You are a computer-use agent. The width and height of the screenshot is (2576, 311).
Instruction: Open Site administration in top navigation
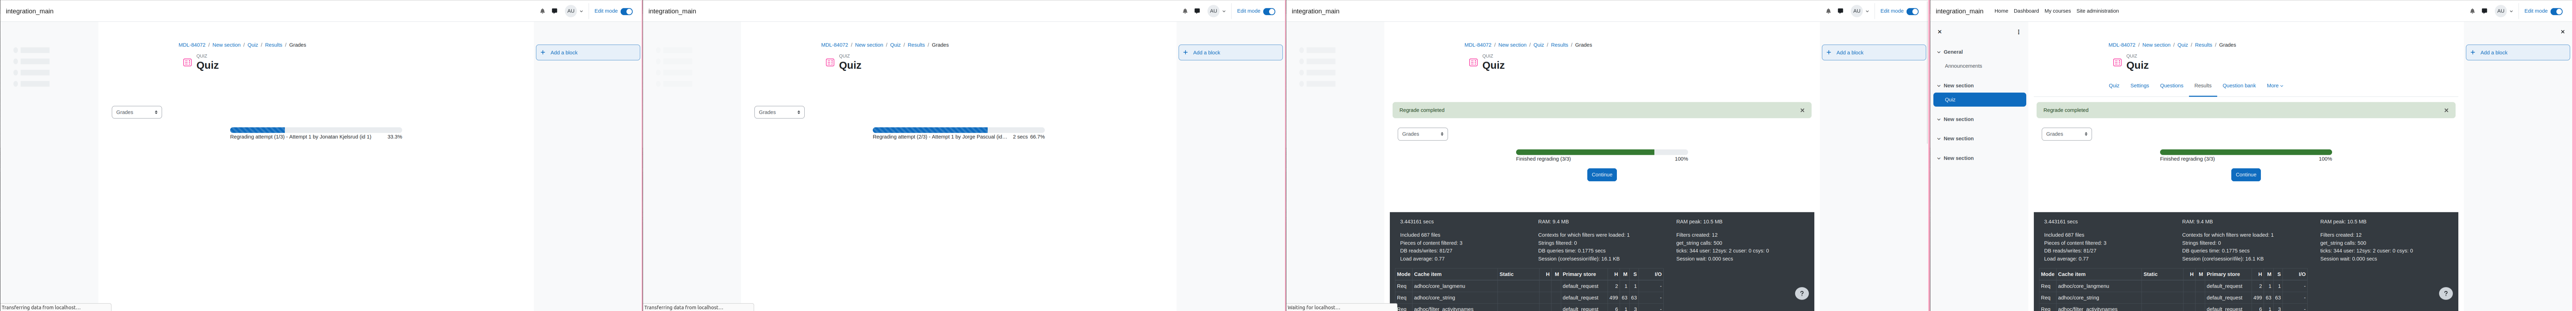[x=2097, y=11]
